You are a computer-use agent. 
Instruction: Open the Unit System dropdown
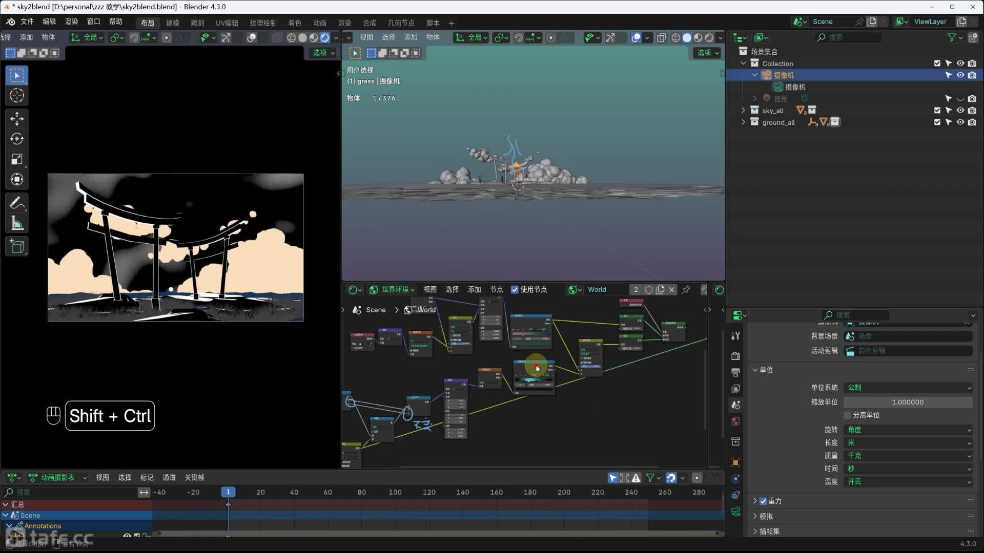tap(908, 388)
